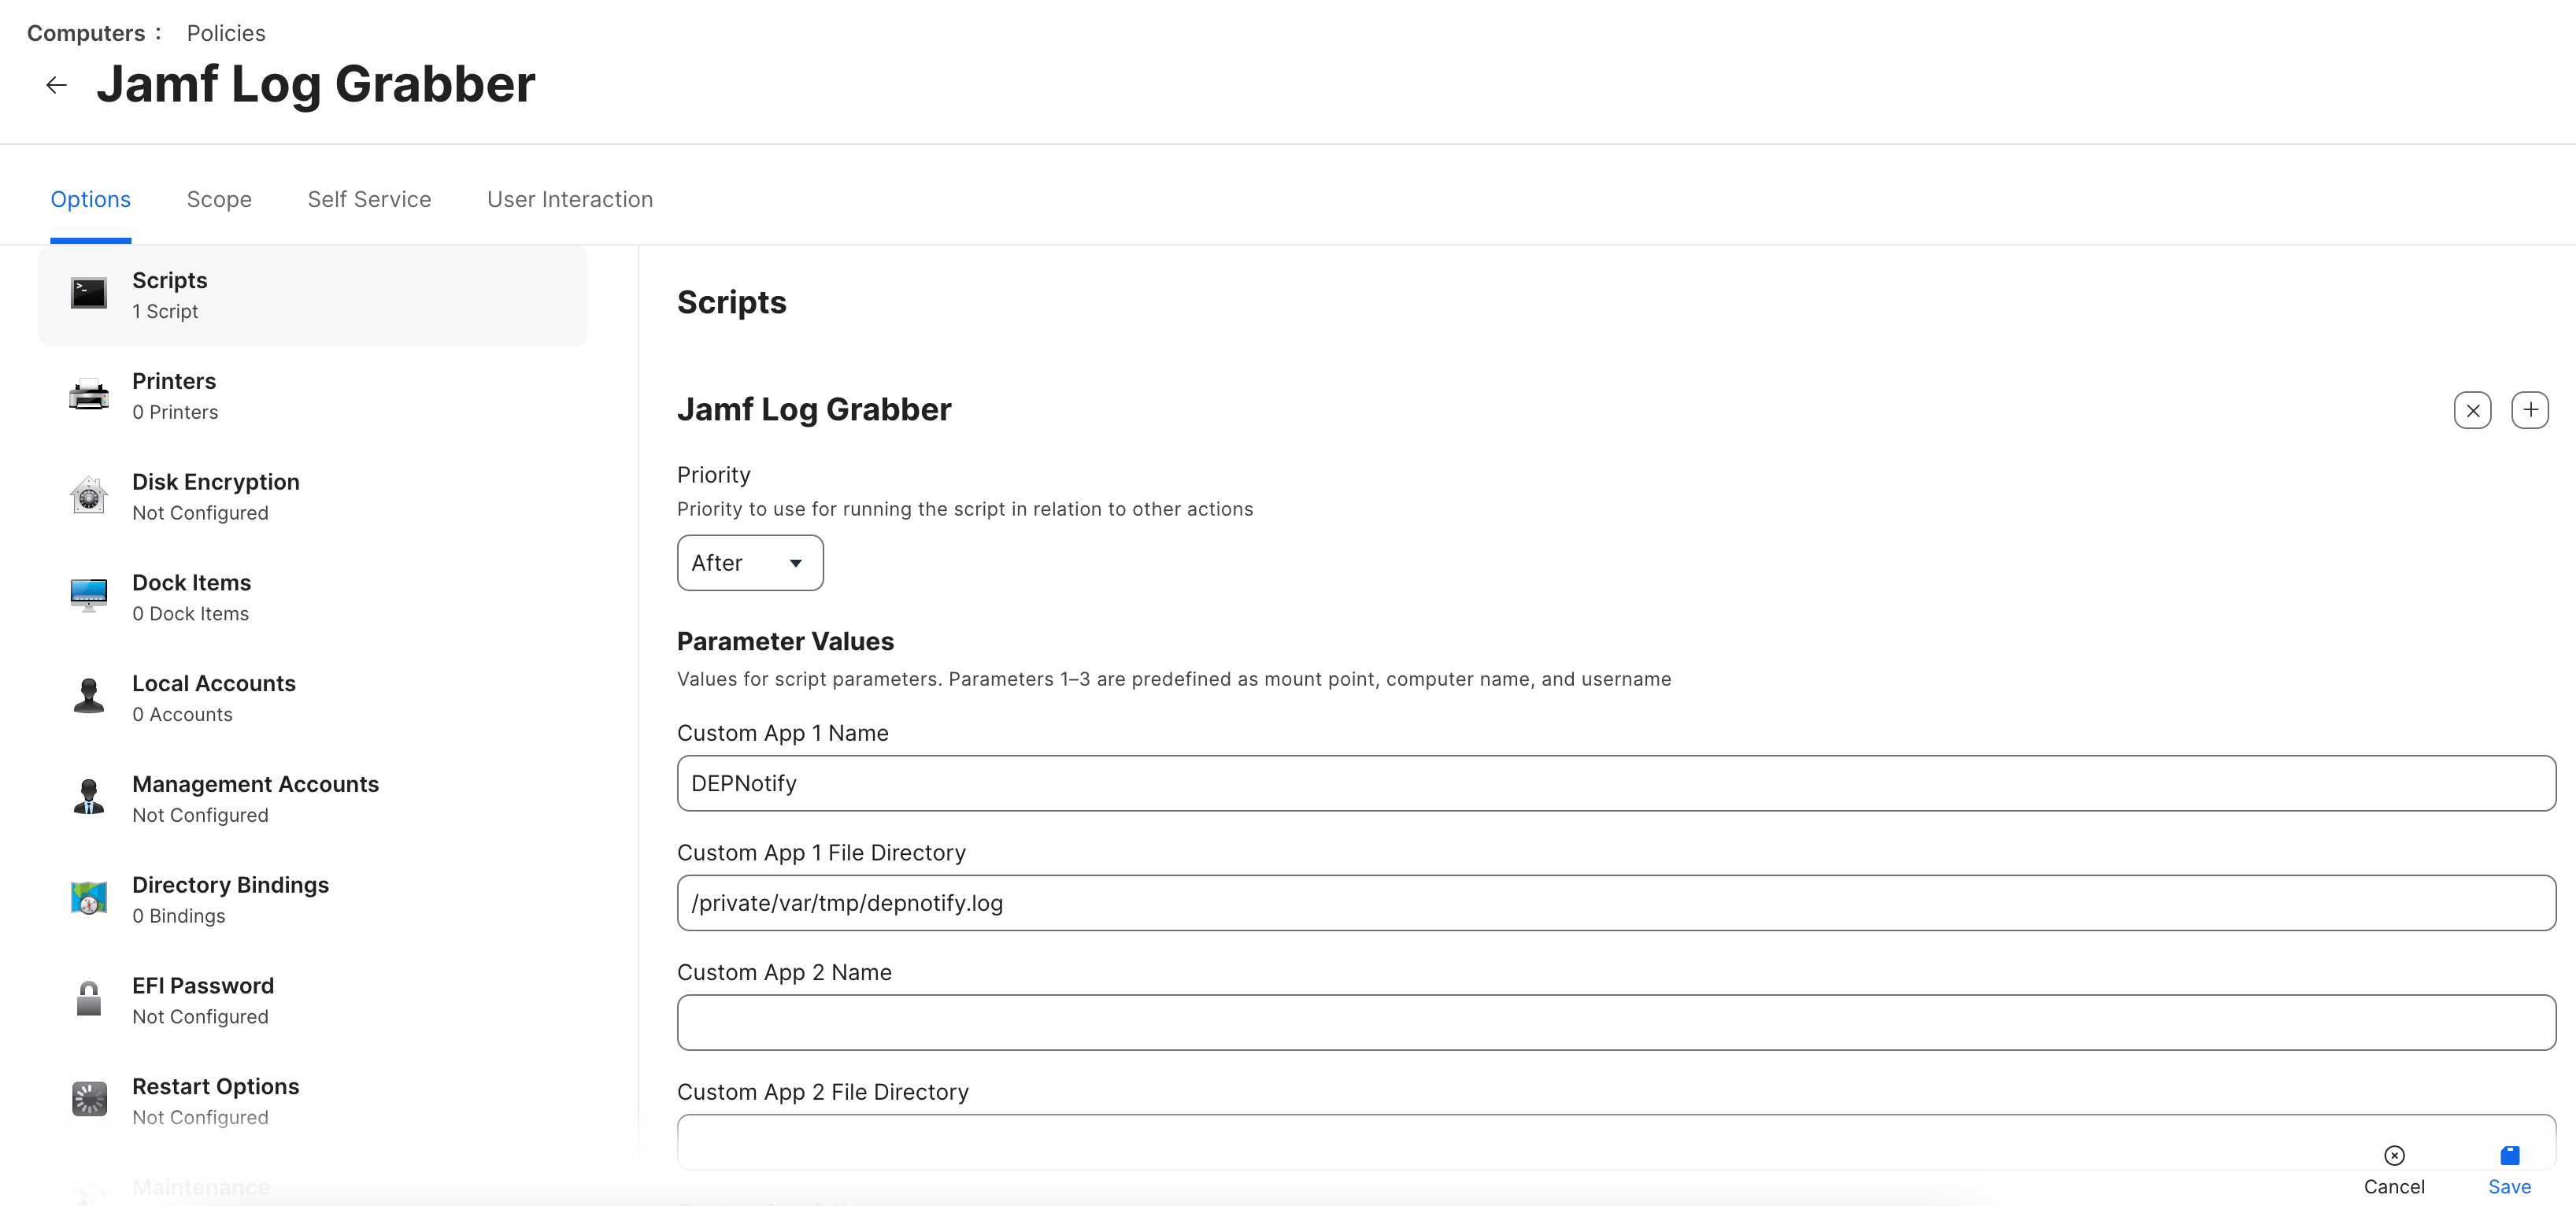Click the Restart Options spinner icon
The width and height of the screenshot is (2576, 1206).
coord(89,1100)
